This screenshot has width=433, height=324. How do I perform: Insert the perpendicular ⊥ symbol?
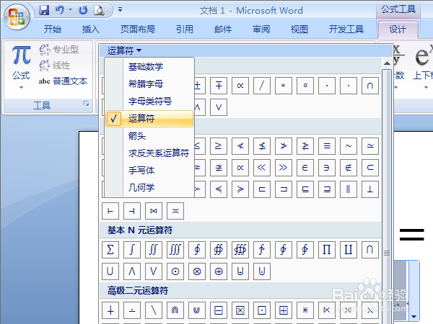coord(370,189)
